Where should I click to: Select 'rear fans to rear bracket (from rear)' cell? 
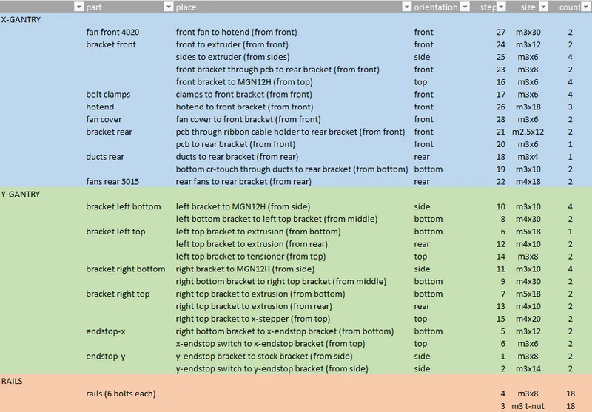[x=243, y=181]
